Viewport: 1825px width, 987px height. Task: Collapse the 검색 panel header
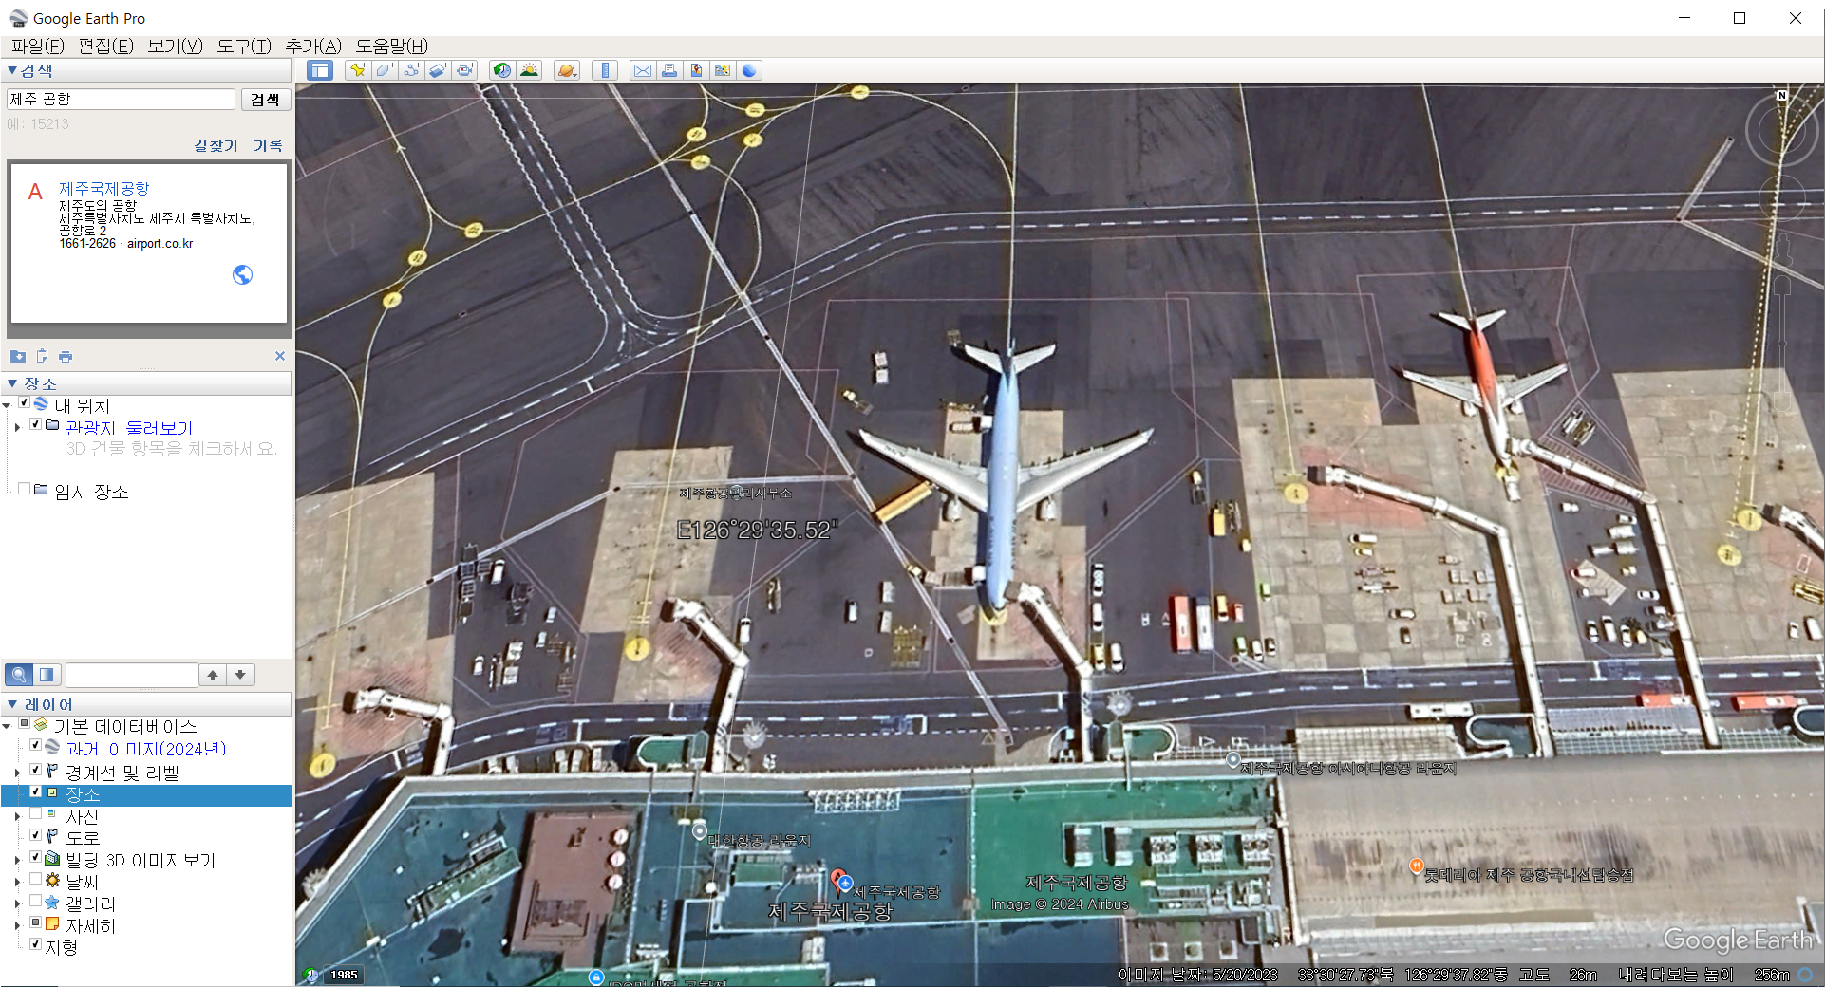[x=147, y=70]
